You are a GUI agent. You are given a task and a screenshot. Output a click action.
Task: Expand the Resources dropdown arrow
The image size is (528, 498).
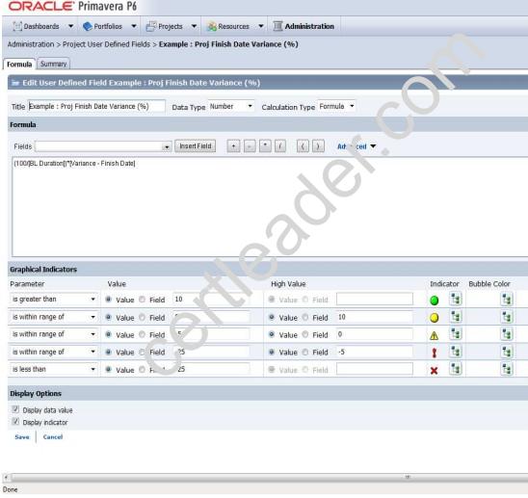click(261, 26)
